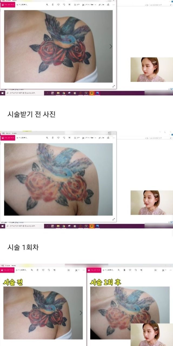
Task: Open Chrome from the upper Windows taskbar
Action: click(64, 93)
